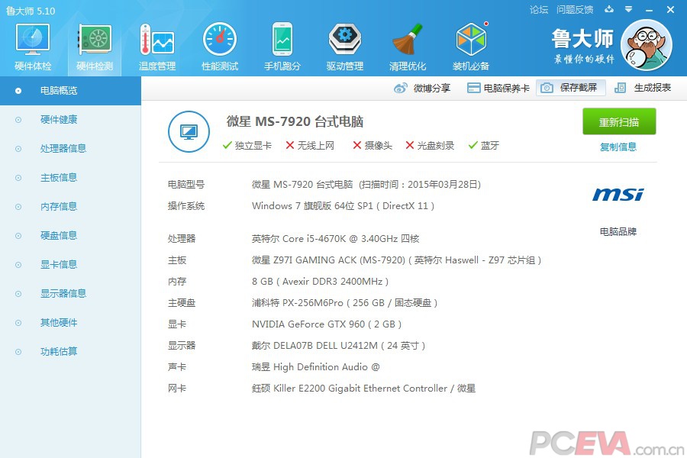Open the title bar dropdown menu arrow
This screenshot has height=458, width=687.
point(628,9)
